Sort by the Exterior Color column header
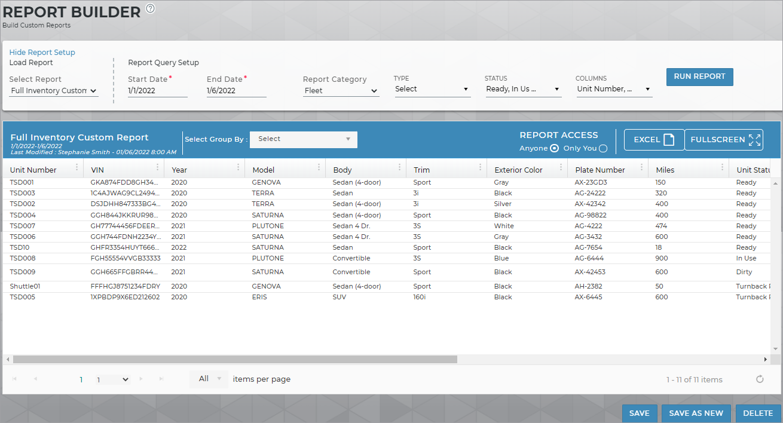This screenshot has width=783, height=423. tap(519, 170)
